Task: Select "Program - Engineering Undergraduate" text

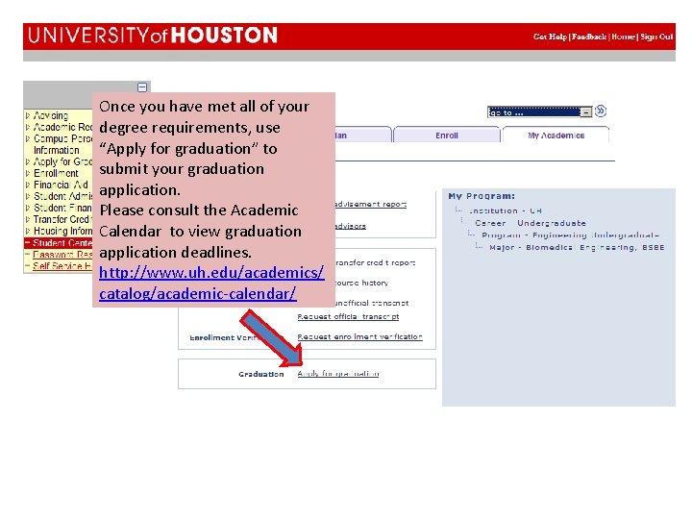Action: [x=570, y=235]
